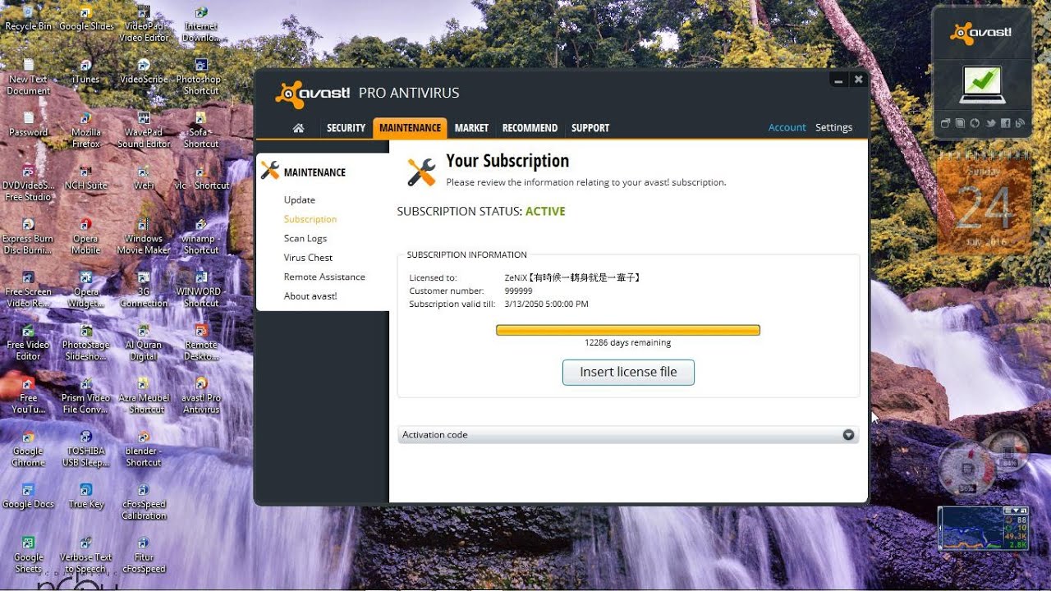This screenshot has height=591, width=1051.
Task: Open About avast! in sidebar
Action: 310,296
